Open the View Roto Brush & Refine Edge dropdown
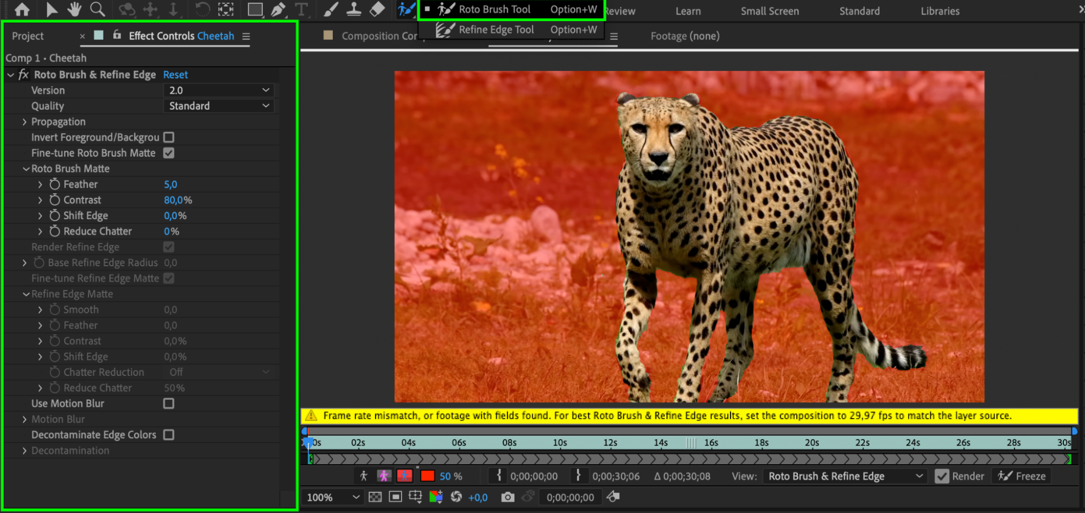The width and height of the screenshot is (1085, 513). 844,476
